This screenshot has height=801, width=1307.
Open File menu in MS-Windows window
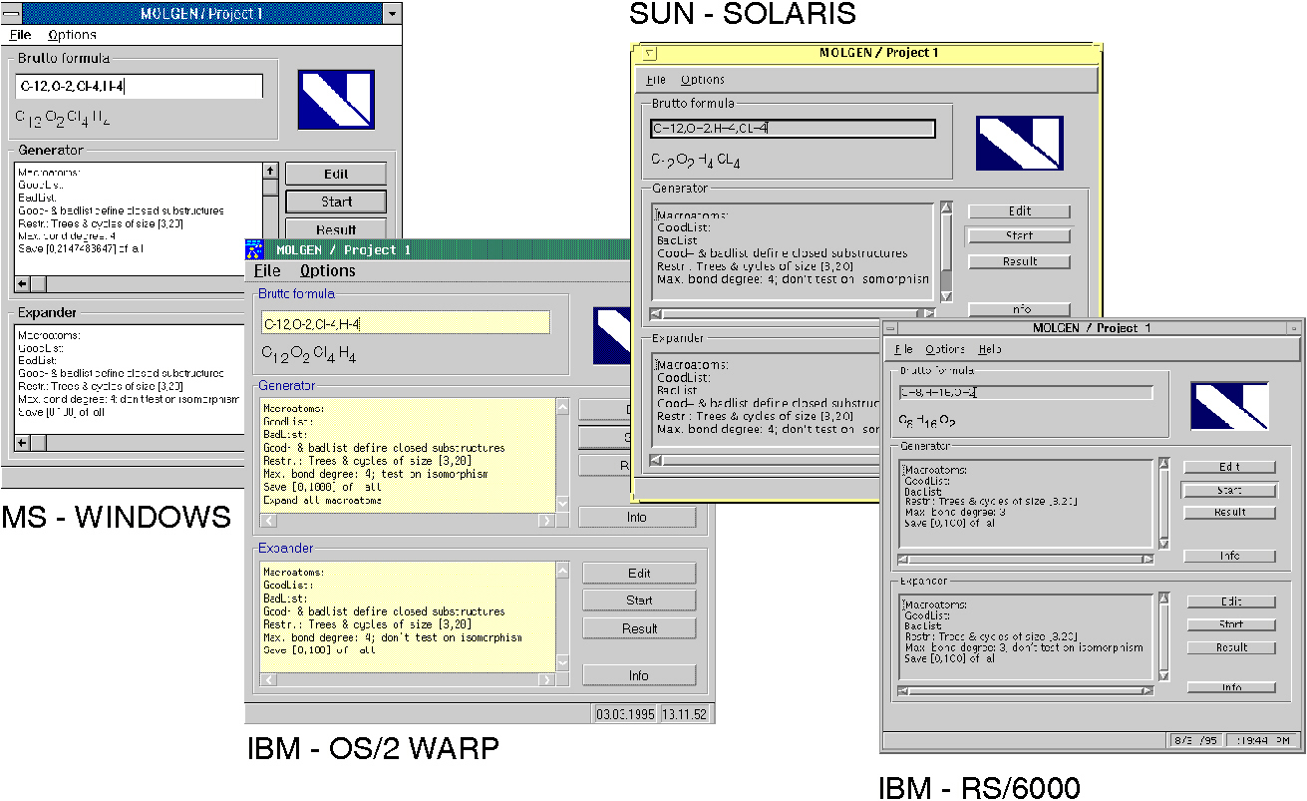(20, 35)
